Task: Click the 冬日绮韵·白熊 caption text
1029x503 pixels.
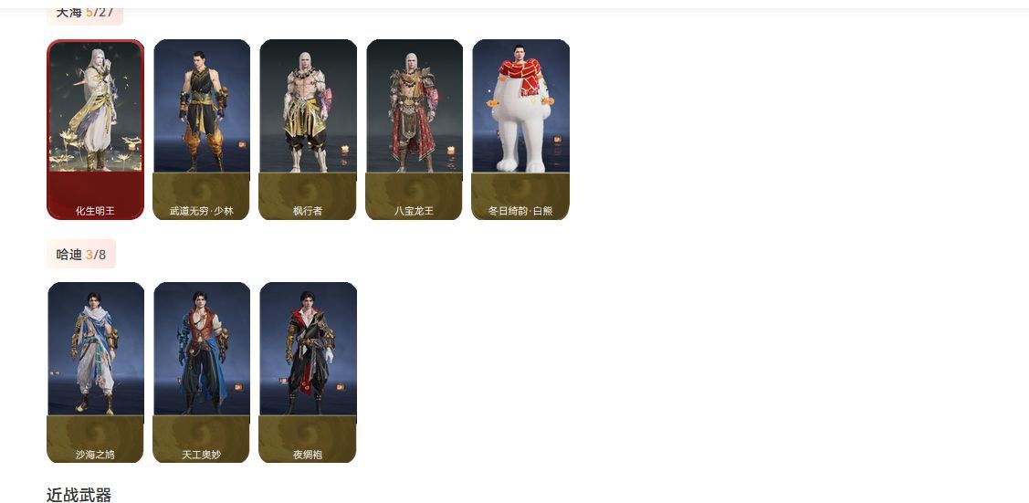Action: click(520, 211)
